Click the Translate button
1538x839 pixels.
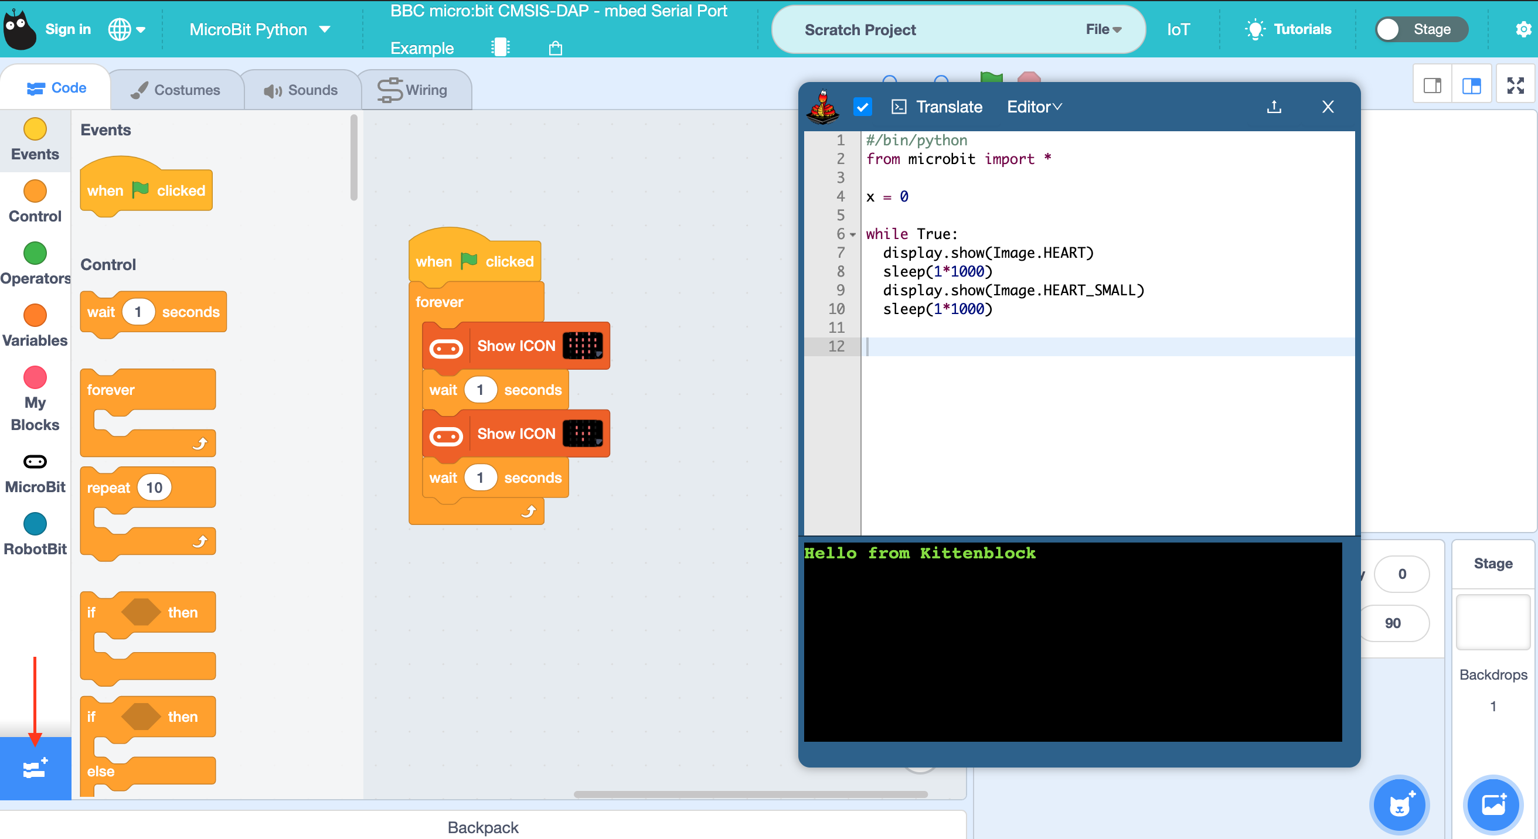(x=949, y=107)
